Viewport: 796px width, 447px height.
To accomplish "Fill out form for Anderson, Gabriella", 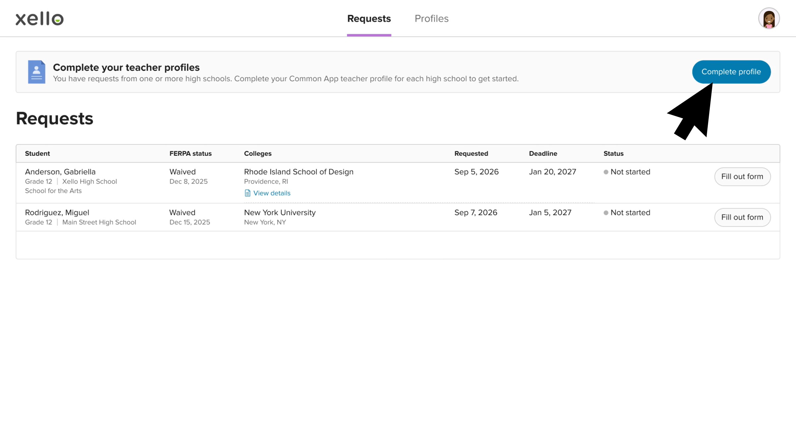I will 742,177.
